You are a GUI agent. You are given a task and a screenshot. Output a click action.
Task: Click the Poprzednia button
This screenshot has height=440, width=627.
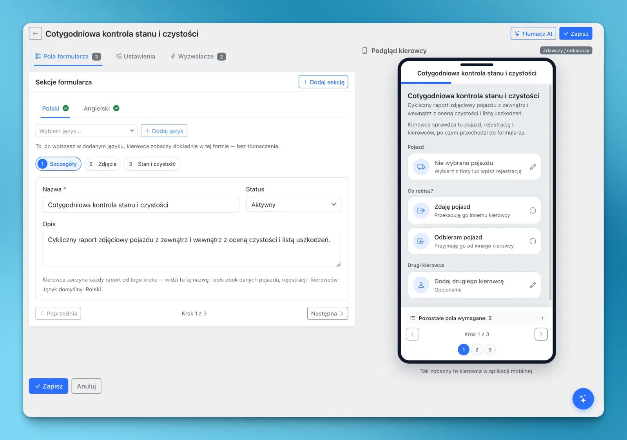pyautogui.click(x=58, y=314)
